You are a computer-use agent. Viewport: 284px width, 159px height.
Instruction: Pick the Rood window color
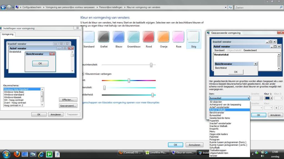point(149,37)
